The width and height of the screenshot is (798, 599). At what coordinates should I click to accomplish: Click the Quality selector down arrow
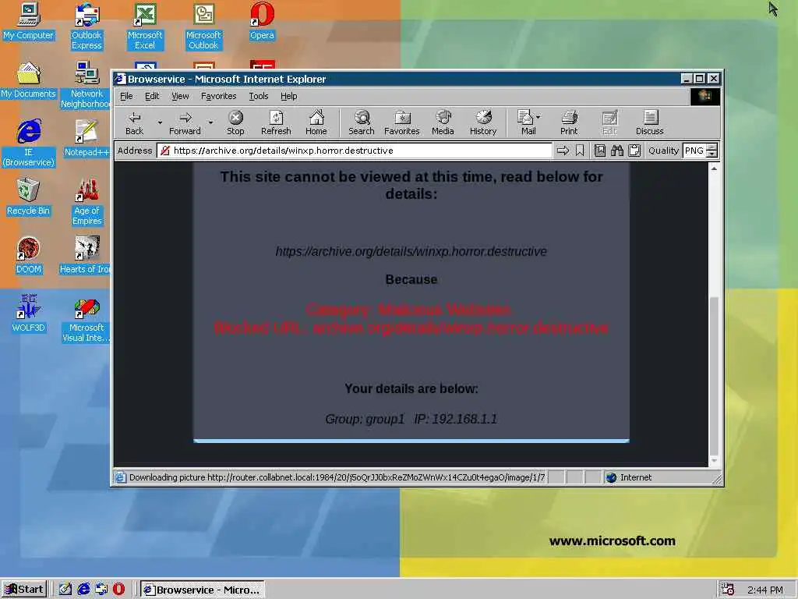coord(712,154)
